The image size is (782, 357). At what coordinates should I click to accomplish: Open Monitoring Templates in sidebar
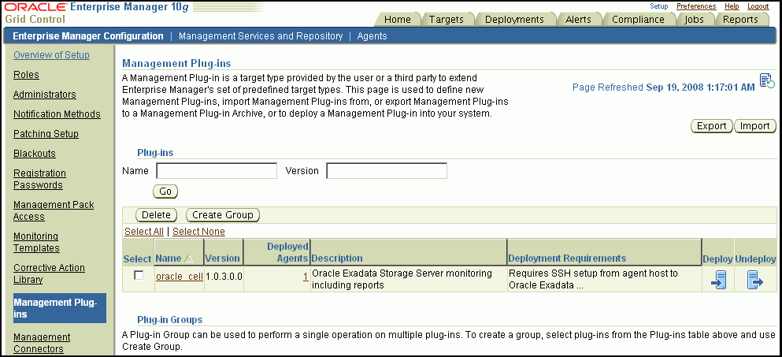[36, 242]
